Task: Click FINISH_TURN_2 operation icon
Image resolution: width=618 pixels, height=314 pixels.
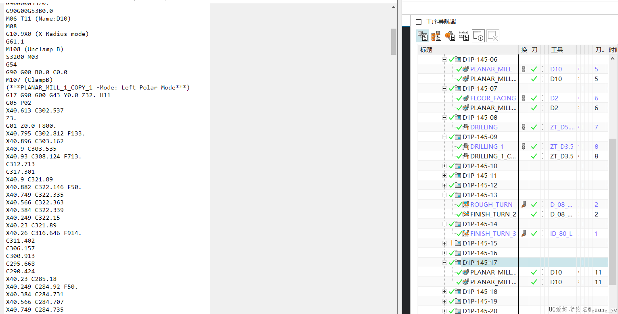Action: [466, 214]
